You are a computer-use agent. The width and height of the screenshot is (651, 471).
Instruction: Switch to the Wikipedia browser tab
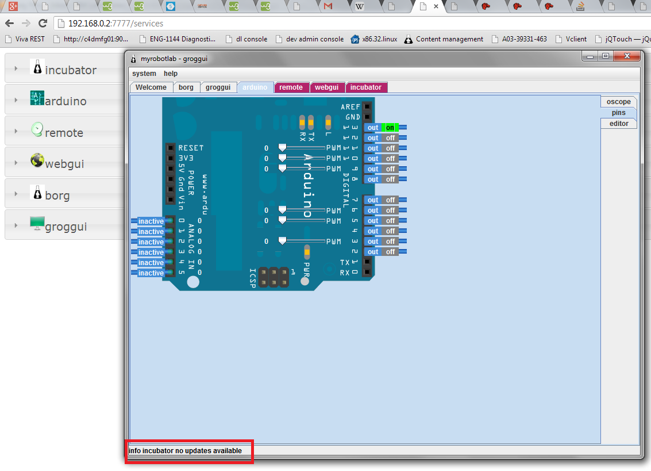[360, 6]
